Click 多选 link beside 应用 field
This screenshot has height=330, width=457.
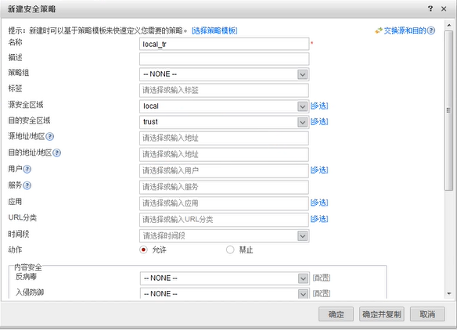[x=319, y=203]
